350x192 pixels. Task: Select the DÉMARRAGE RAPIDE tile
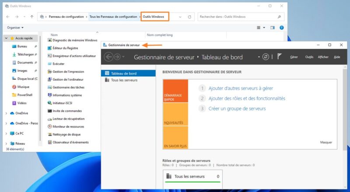175,91
